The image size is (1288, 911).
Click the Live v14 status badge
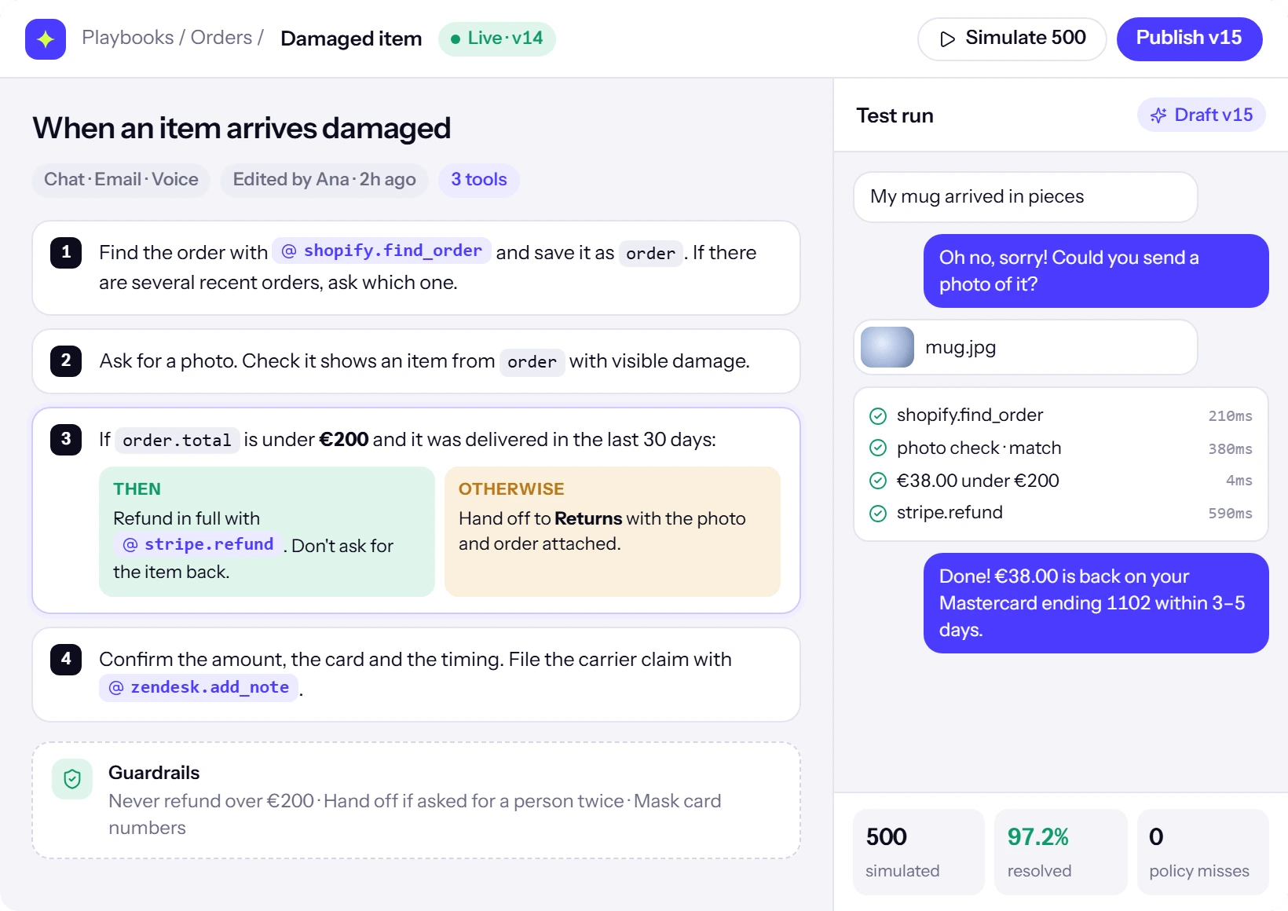point(497,38)
